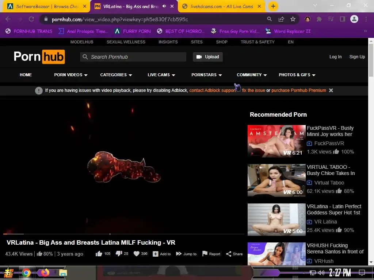This screenshot has width=374, height=280.
Task: Open SHOP in the top bar
Action: pos(222,42)
